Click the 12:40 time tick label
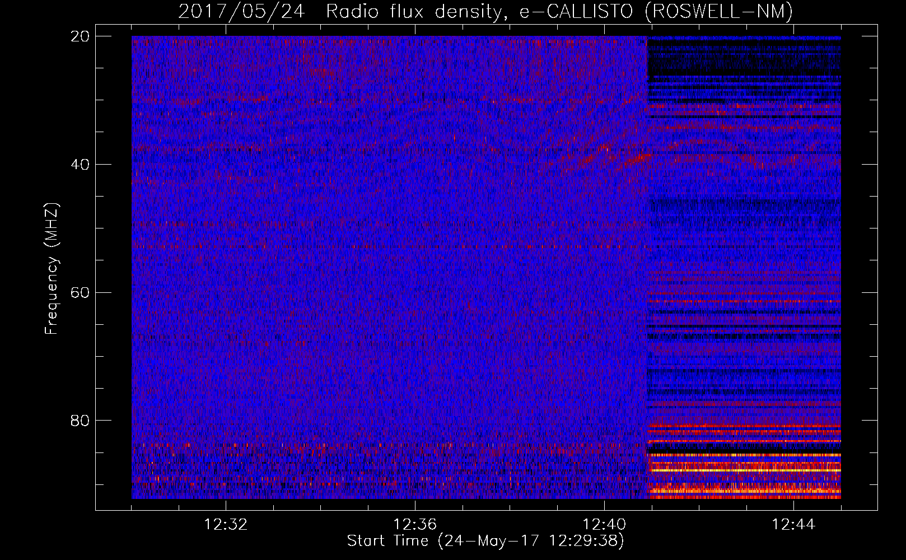Screen dimensions: 906x560 [x=604, y=525]
